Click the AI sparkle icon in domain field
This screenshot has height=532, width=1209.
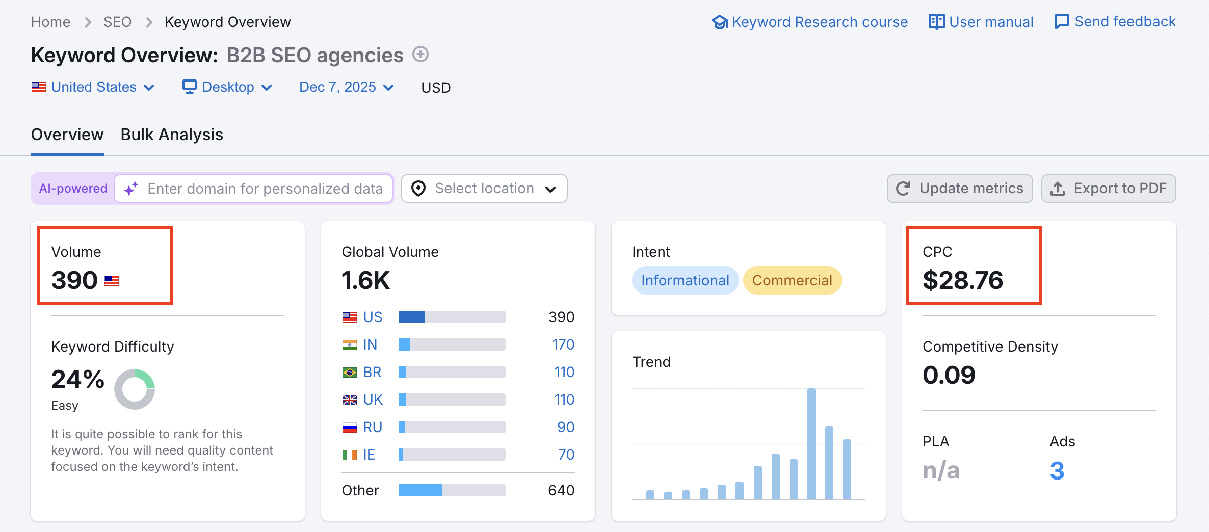pyautogui.click(x=131, y=189)
